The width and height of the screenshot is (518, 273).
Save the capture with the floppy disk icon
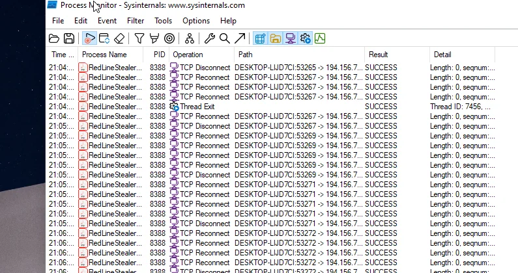[69, 38]
